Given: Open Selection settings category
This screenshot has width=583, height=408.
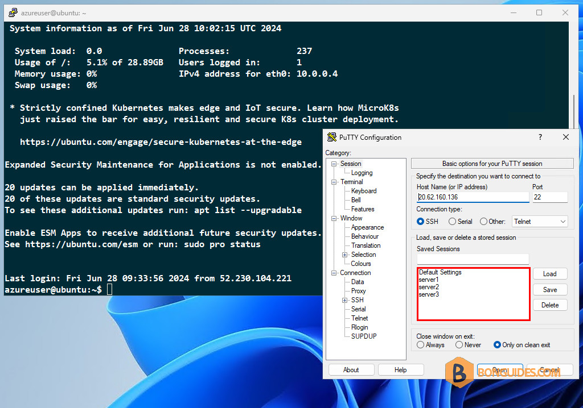Looking at the screenshot, I should (x=363, y=255).
